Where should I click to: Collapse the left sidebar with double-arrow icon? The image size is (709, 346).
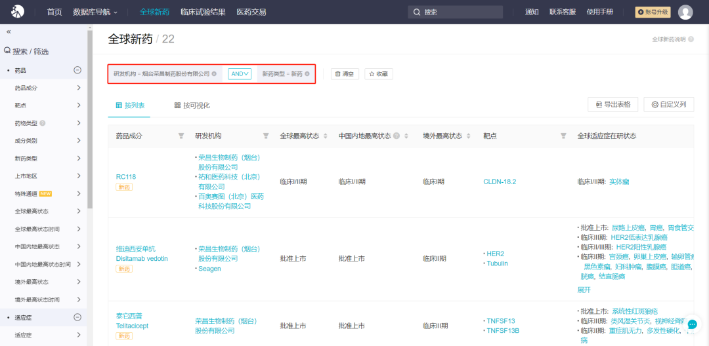click(x=9, y=31)
